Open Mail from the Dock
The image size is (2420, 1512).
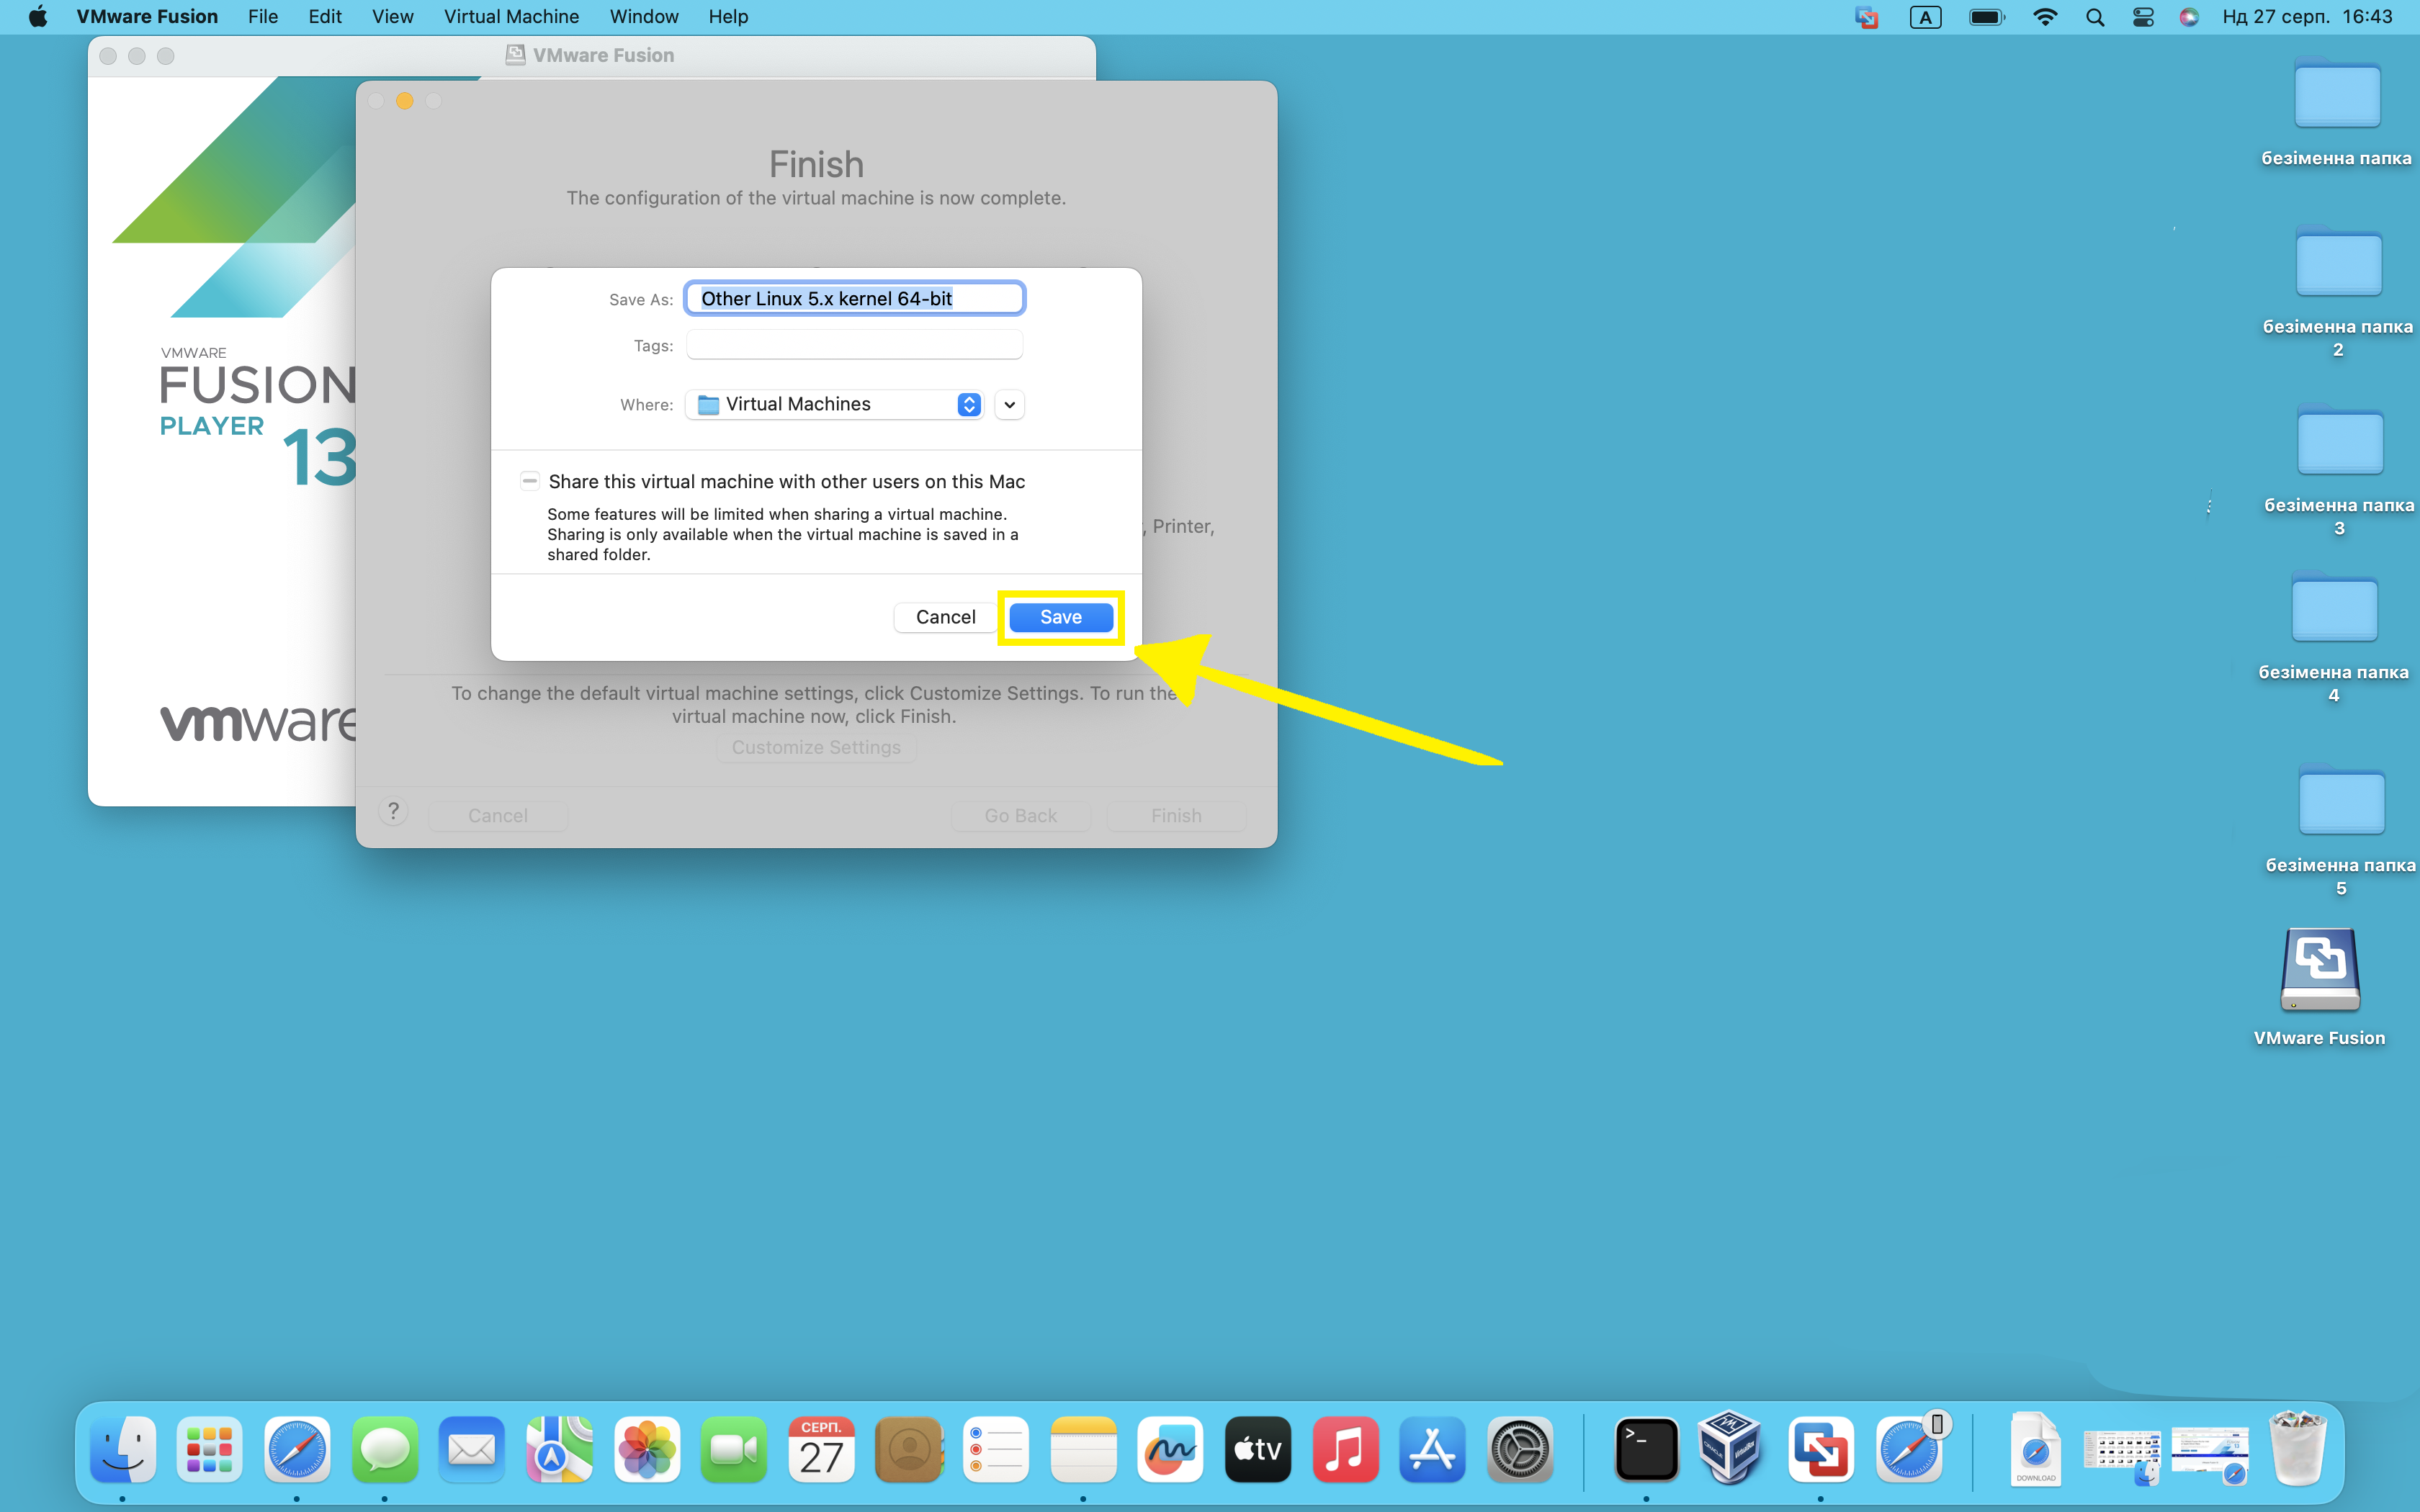point(472,1449)
